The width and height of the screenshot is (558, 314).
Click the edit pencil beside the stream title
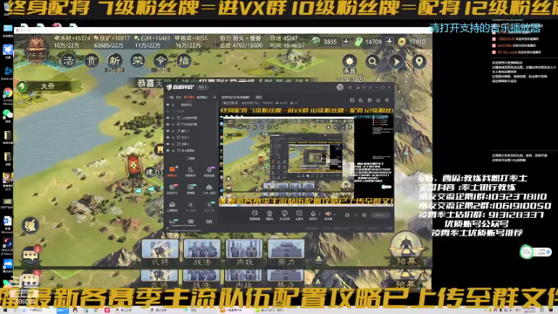[x=236, y=103]
